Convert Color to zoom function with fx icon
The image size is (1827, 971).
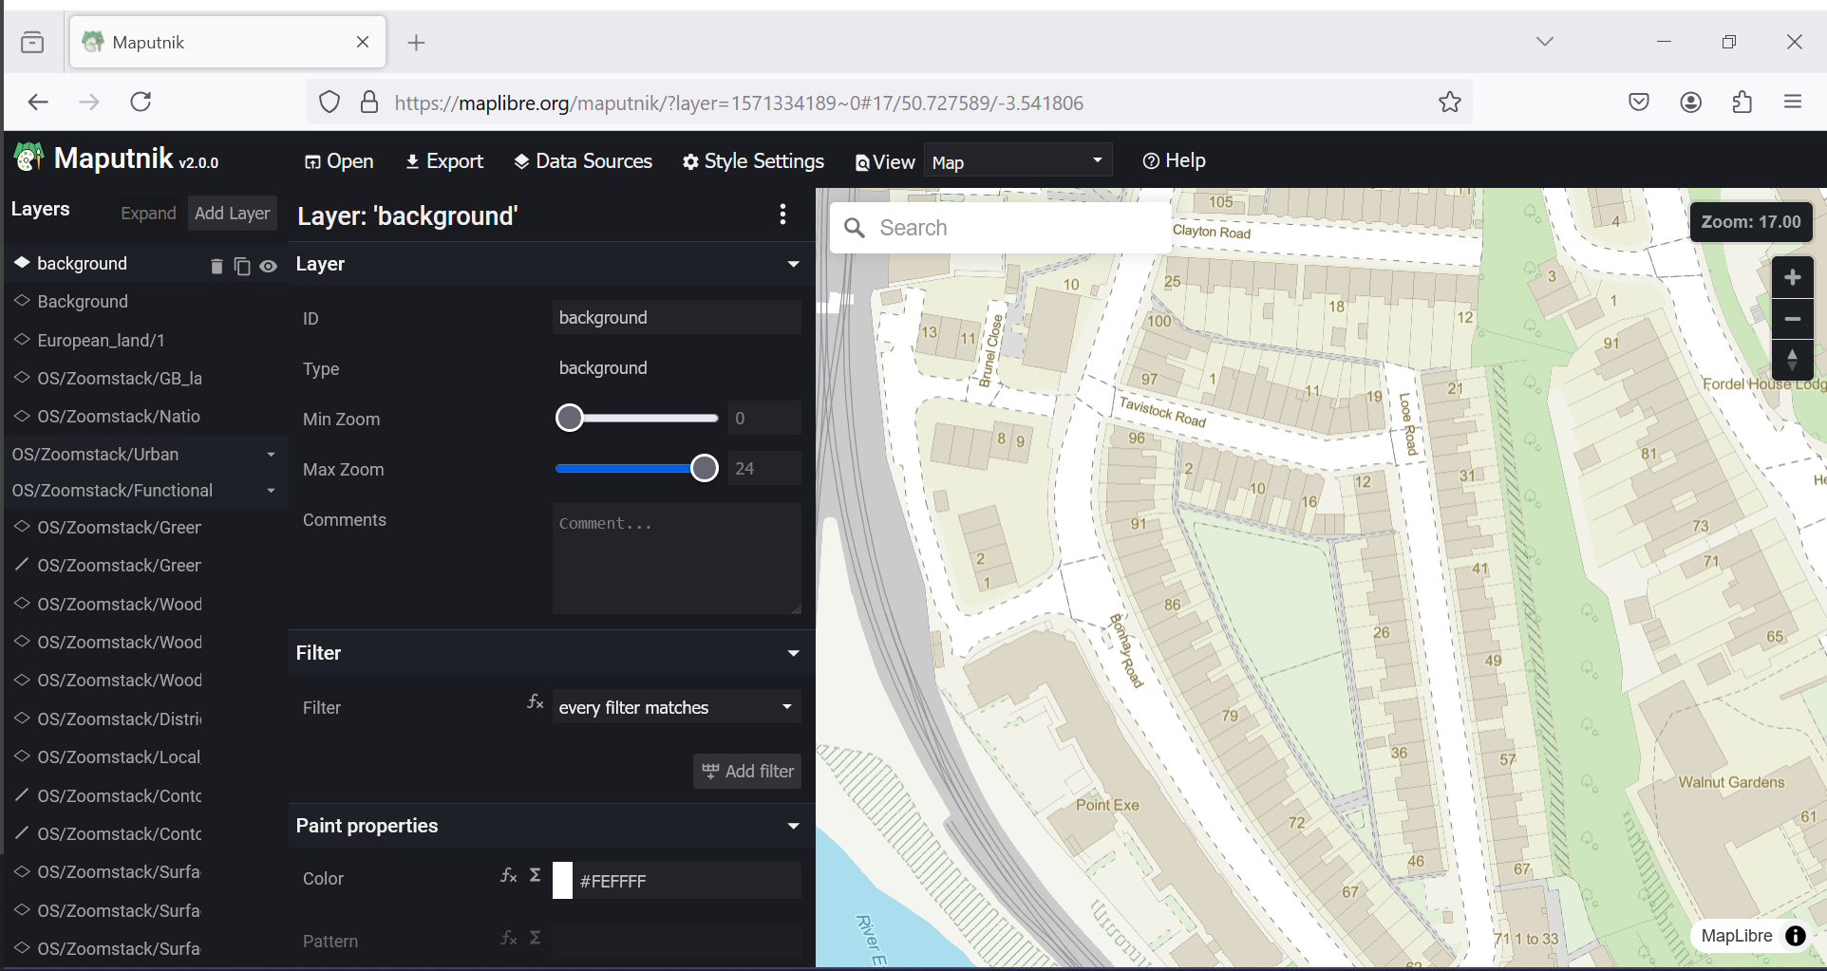[x=509, y=875]
